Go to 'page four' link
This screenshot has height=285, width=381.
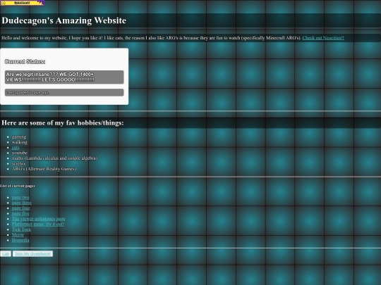coord(21,208)
